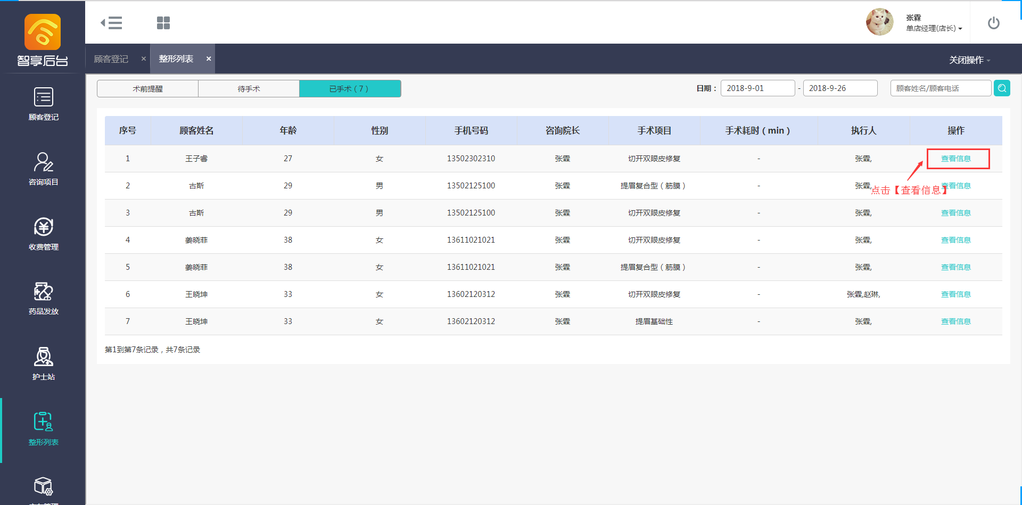Screen dimensions: 1022x505
Task: Select the 术前提醒 tab
Action: pos(147,89)
